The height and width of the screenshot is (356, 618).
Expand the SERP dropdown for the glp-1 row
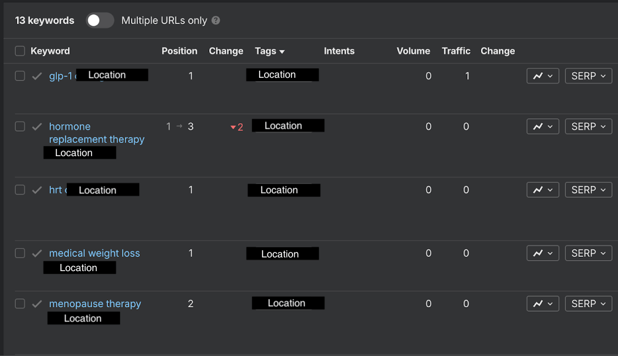click(588, 76)
